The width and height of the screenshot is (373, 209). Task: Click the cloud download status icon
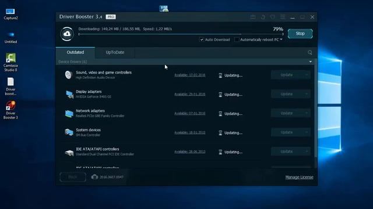(x=67, y=34)
